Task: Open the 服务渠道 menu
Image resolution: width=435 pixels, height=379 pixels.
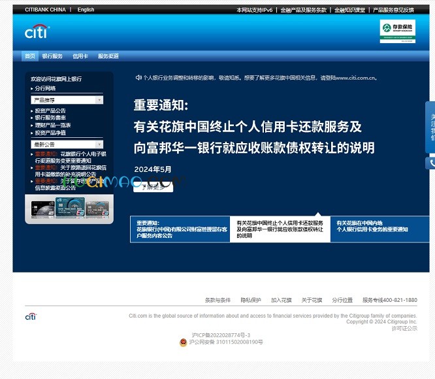Action: pos(108,56)
